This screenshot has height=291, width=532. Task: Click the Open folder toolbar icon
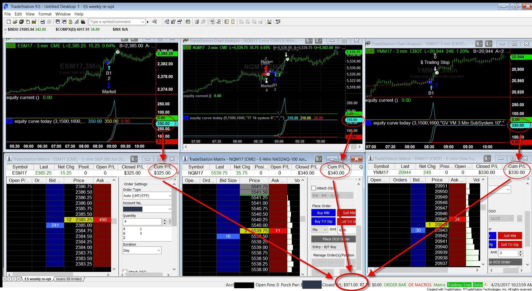pos(15,22)
